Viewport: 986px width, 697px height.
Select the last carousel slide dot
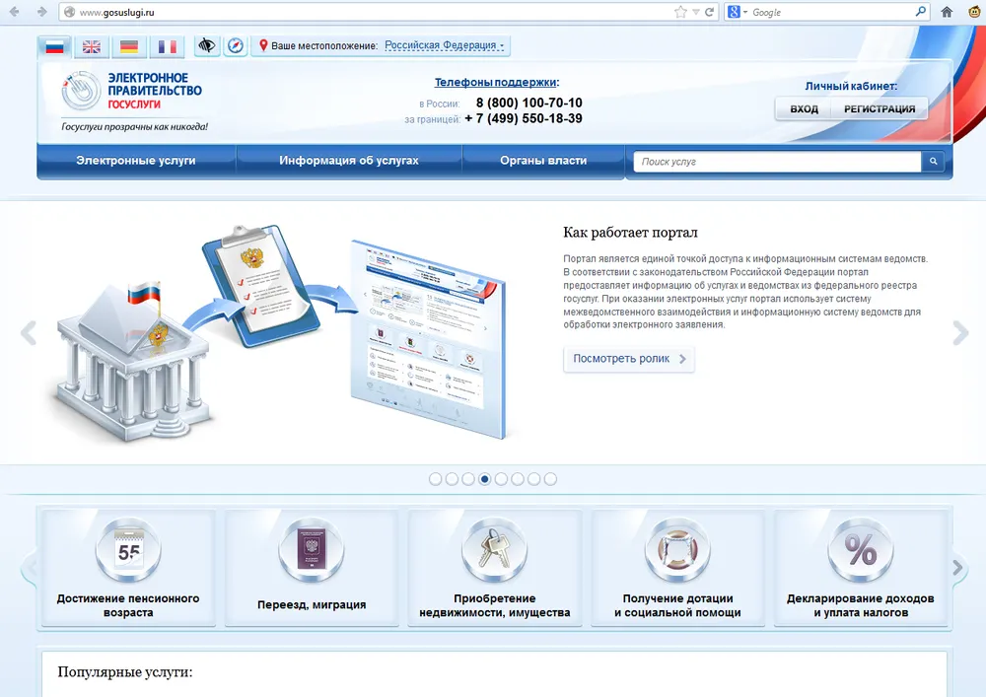(x=550, y=479)
